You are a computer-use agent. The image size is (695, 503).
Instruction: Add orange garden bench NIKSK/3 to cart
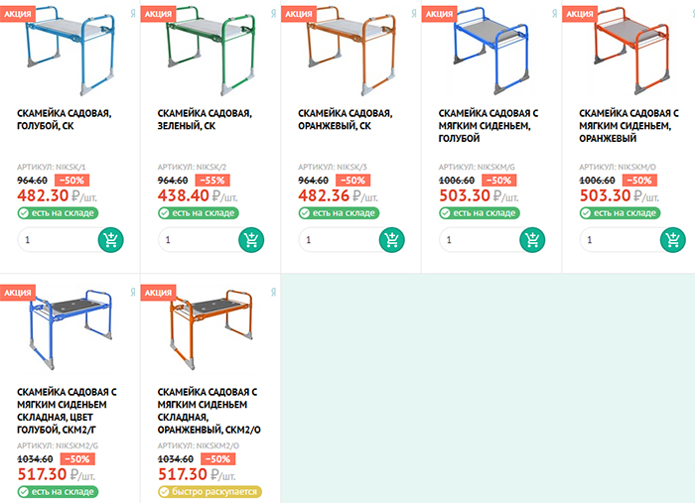(x=392, y=240)
